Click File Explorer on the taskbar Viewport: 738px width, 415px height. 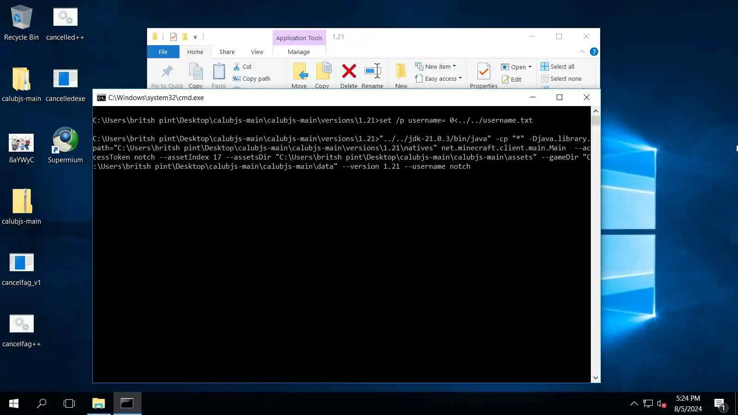click(99, 403)
